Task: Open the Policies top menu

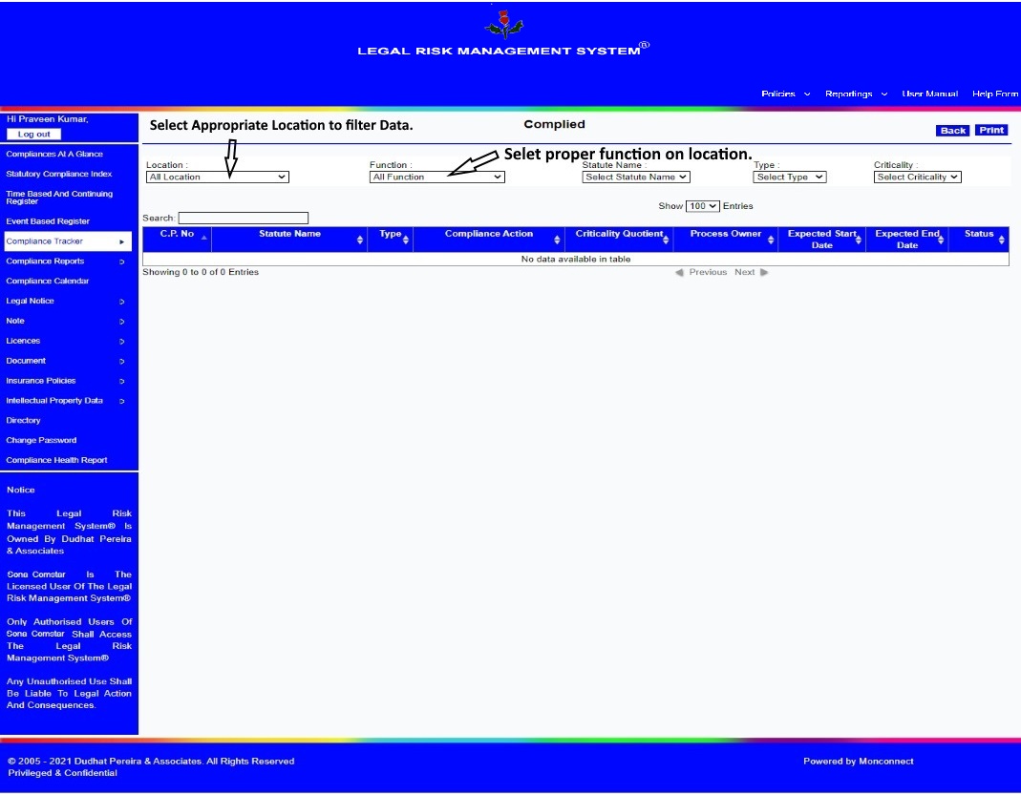Action: (785, 94)
